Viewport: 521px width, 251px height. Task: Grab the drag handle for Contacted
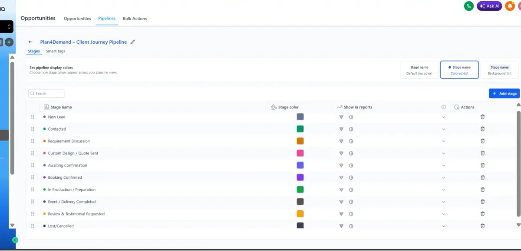click(33, 129)
